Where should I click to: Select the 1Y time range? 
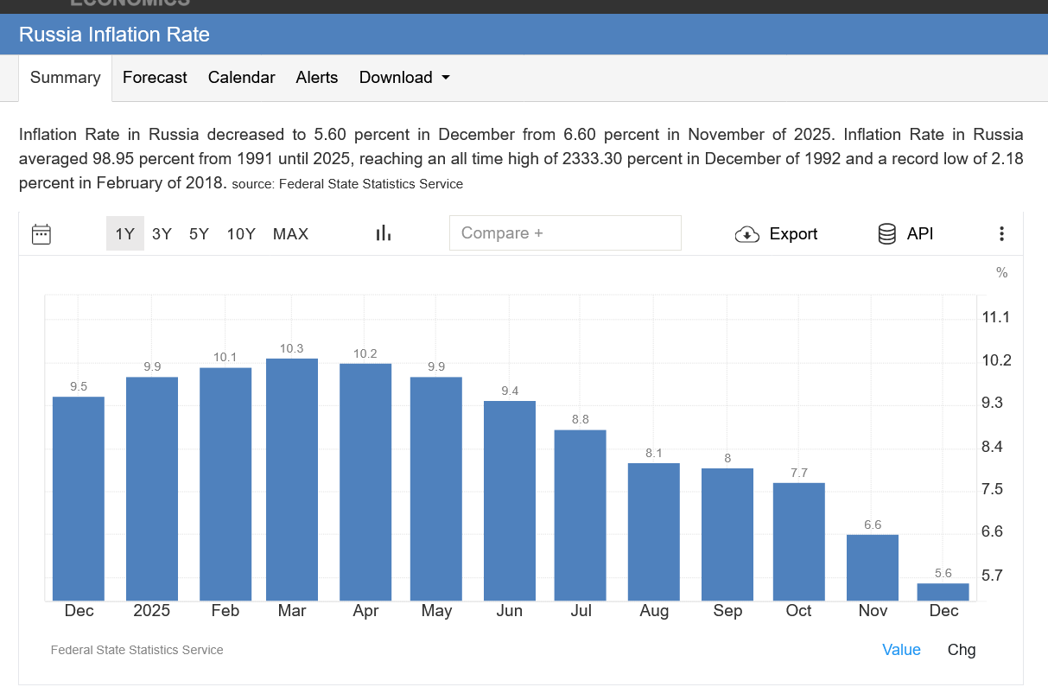(x=125, y=233)
